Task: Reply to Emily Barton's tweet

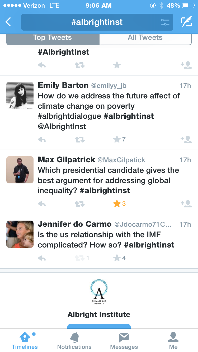Action: (42, 139)
